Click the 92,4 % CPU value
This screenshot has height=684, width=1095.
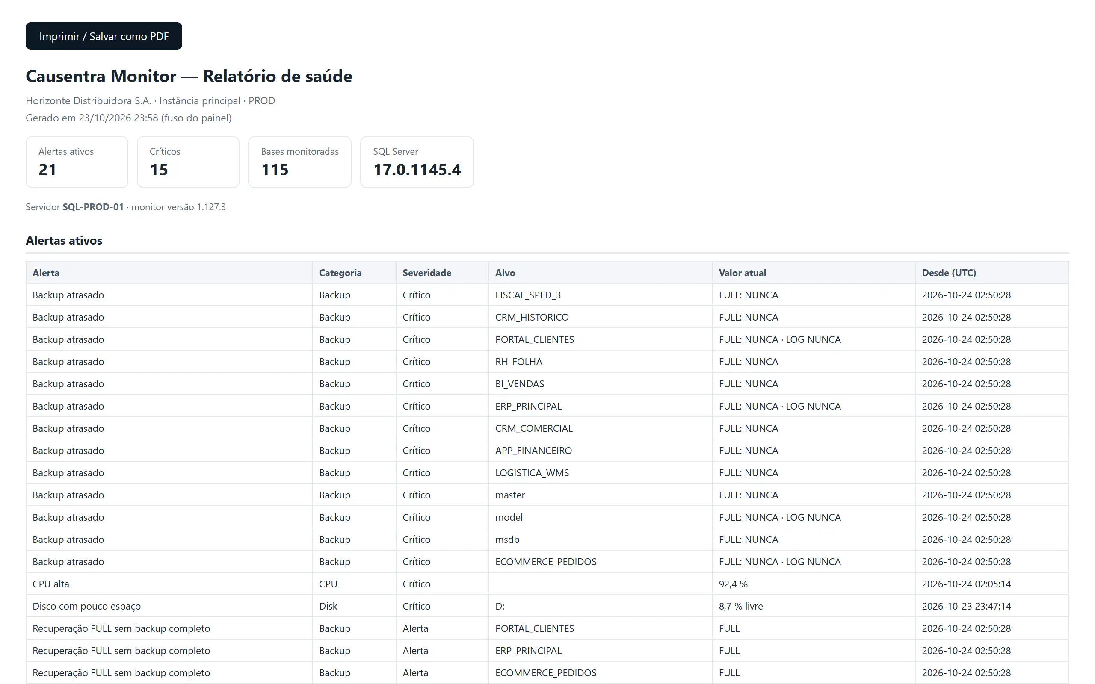pyautogui.click(x=733, y=584)
